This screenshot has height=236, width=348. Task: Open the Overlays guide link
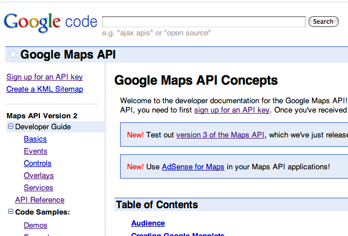point(39,176)
